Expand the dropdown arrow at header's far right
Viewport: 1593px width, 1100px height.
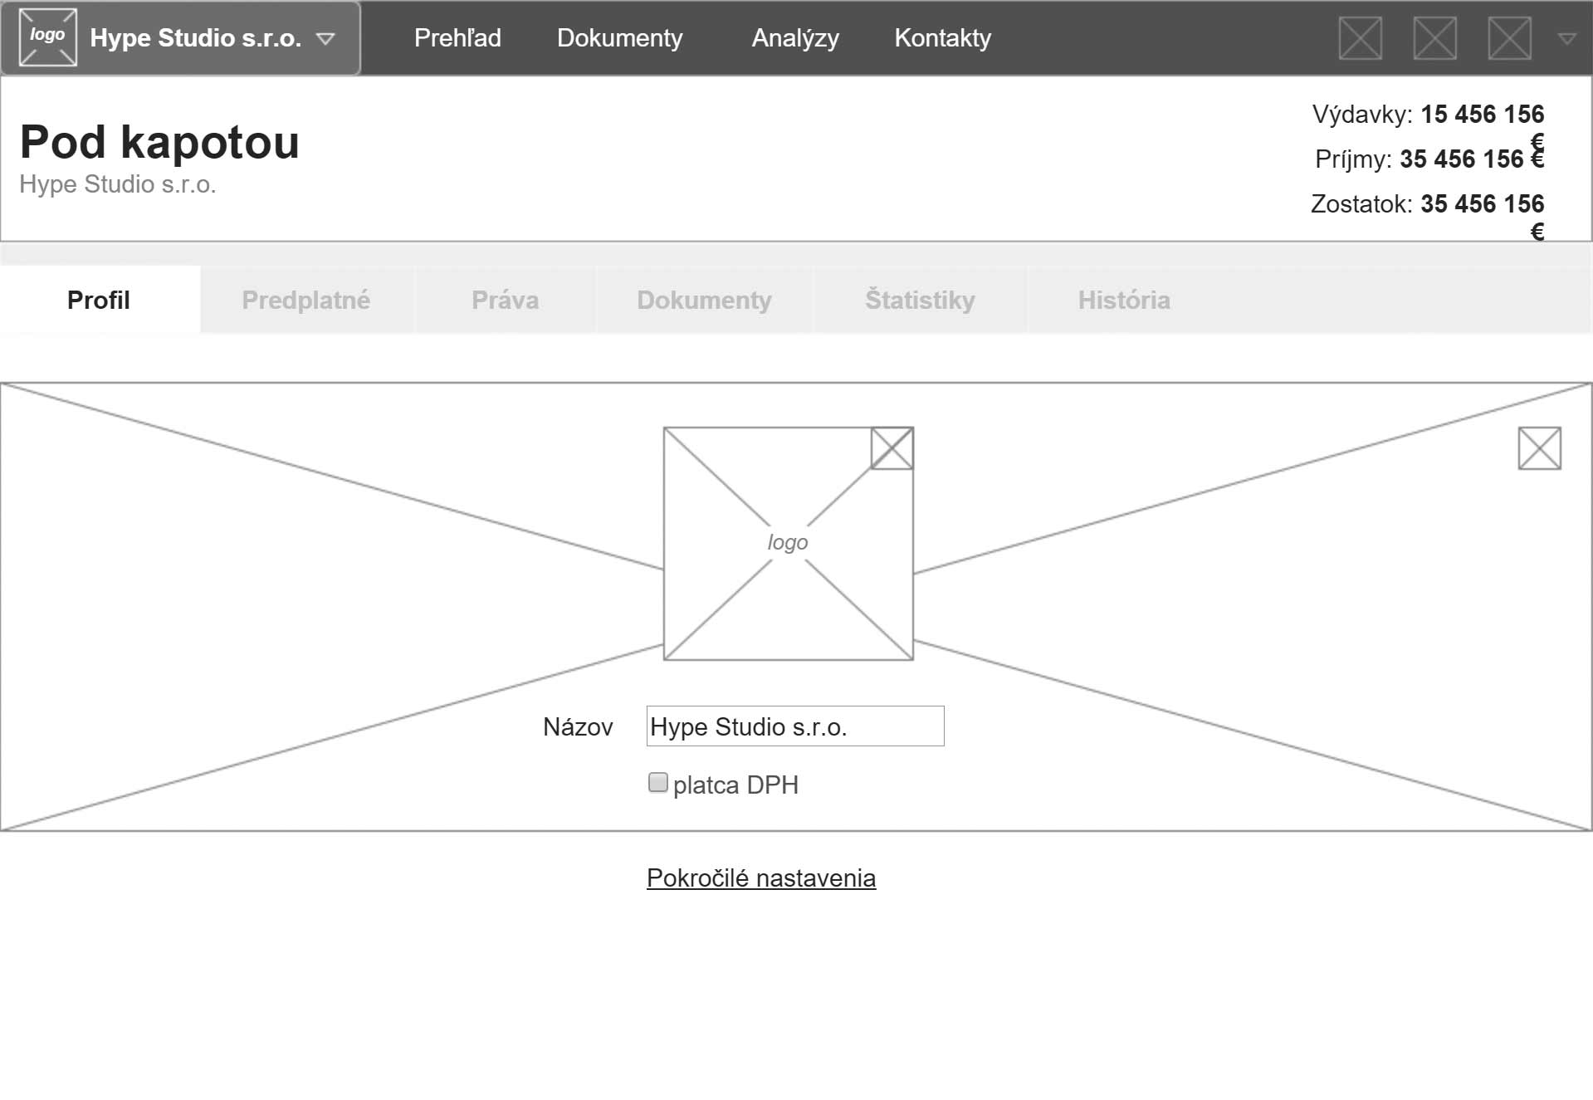tap(1566, 38)
